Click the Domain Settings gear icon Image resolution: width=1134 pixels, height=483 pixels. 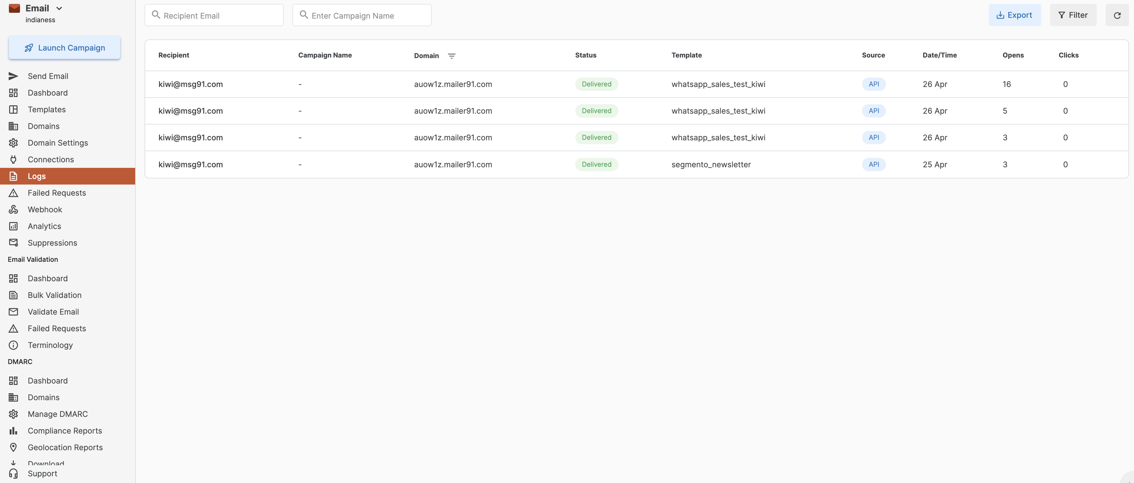coord(13,143)
